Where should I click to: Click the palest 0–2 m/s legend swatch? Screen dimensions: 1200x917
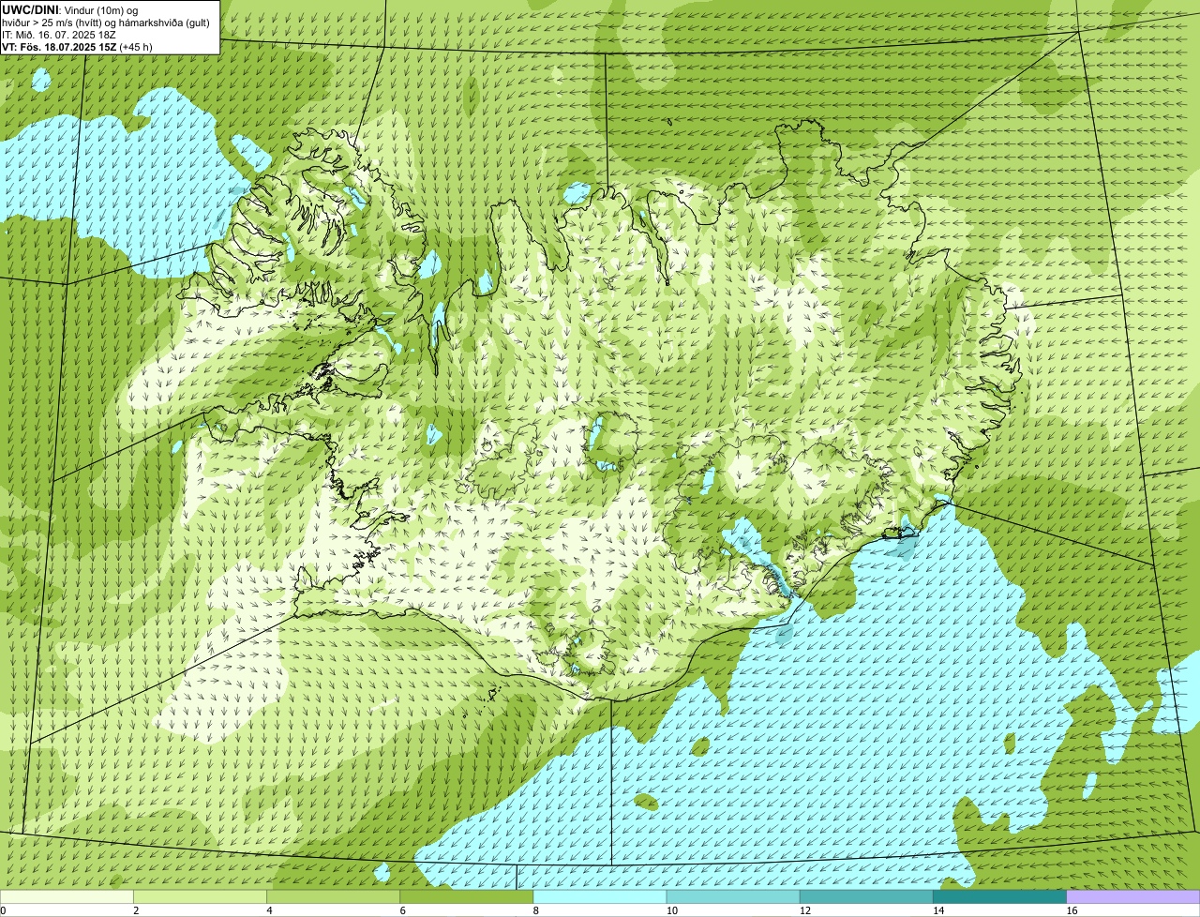pyautogui.click(x=67, y=897)
